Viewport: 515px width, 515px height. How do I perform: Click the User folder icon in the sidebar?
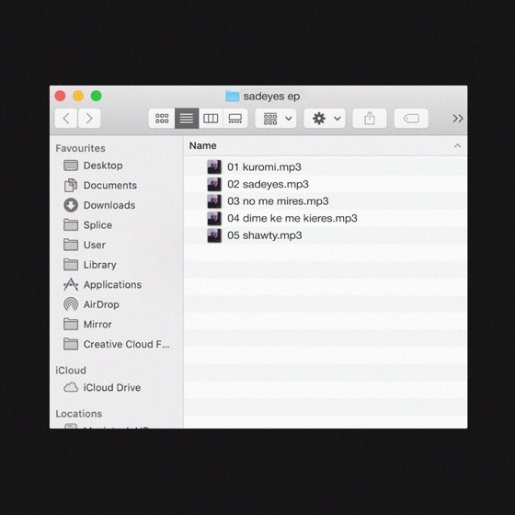click(71, 245)
